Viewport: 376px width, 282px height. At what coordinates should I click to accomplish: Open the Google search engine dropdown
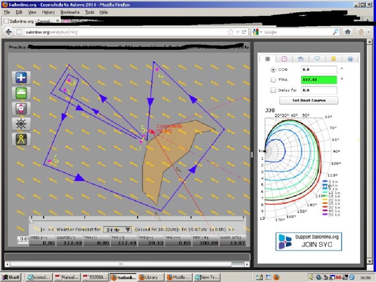pyautogui.click(x=257, y=32)
